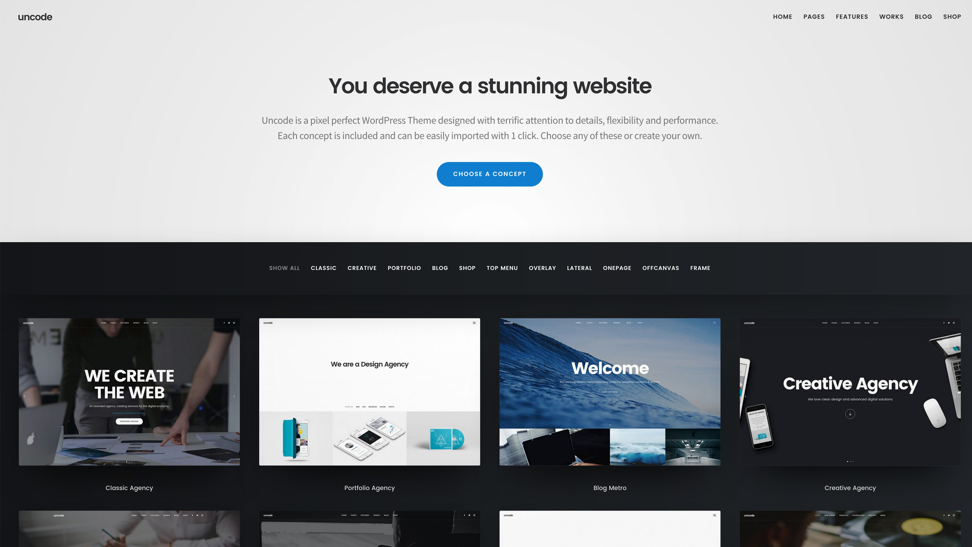The width and height of the screenshot is (972, 547).
Task: Click the CHOOSE A CONCEPT button
Action: [490, 174]
